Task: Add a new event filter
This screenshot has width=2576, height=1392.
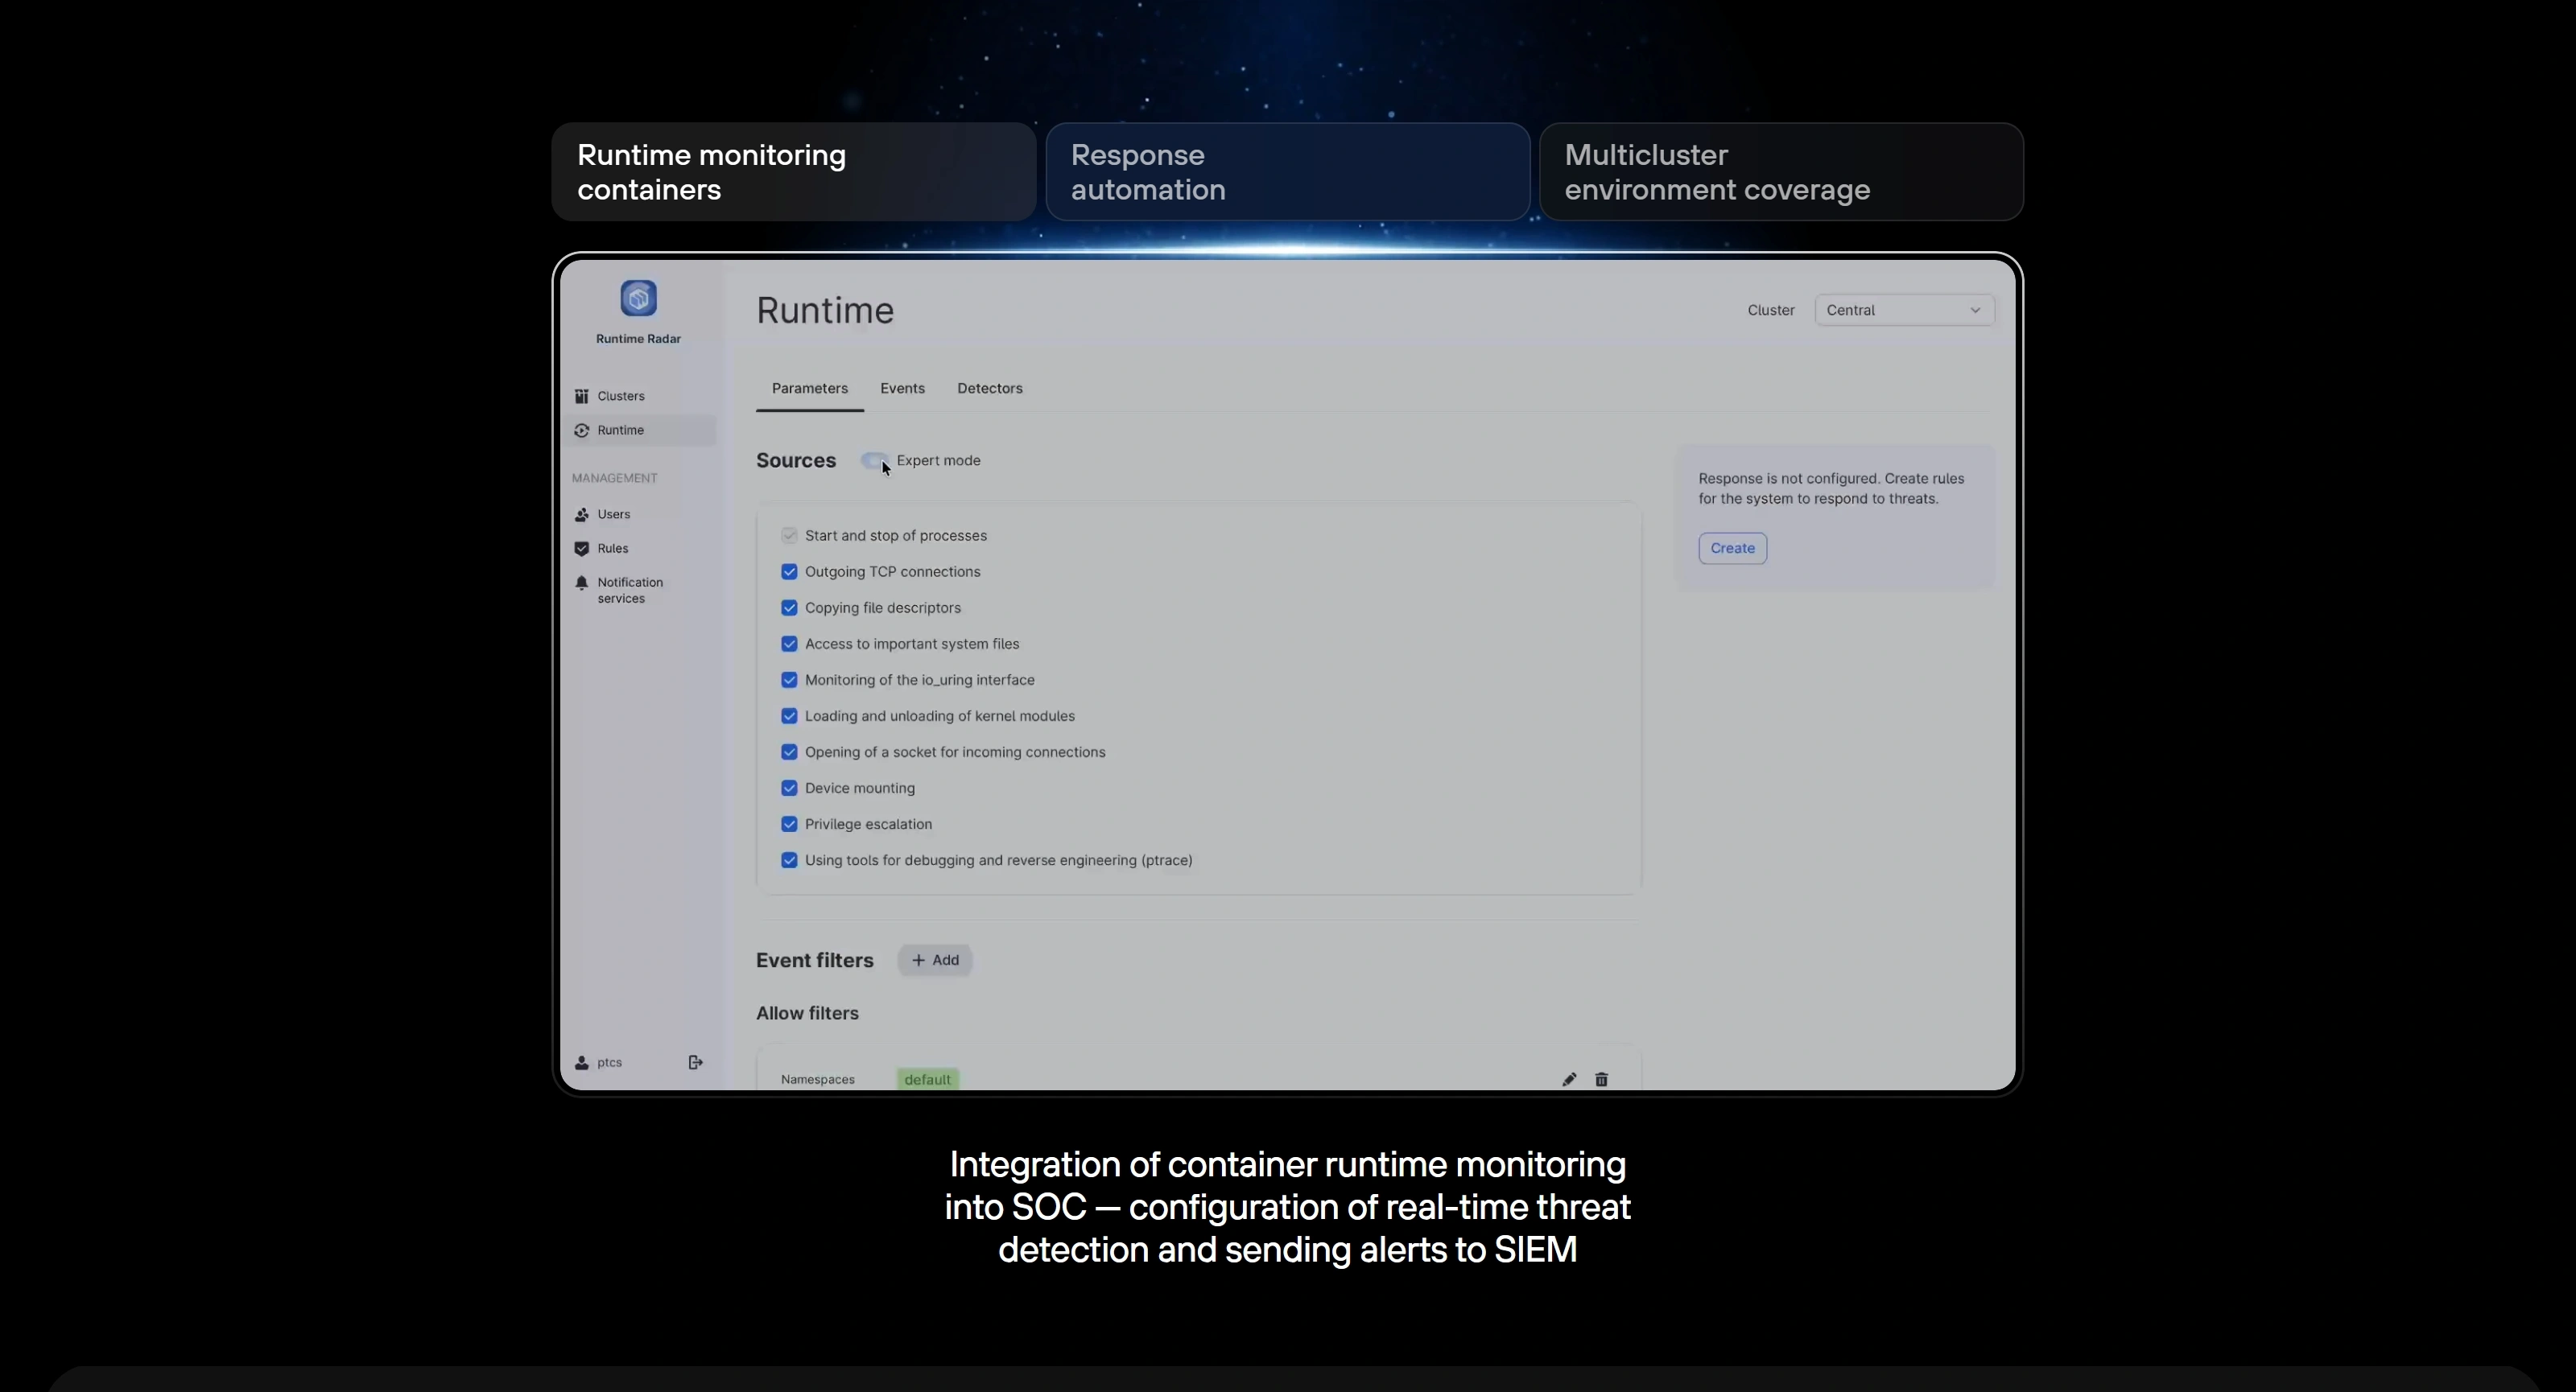Action: (x=934, y=960)
